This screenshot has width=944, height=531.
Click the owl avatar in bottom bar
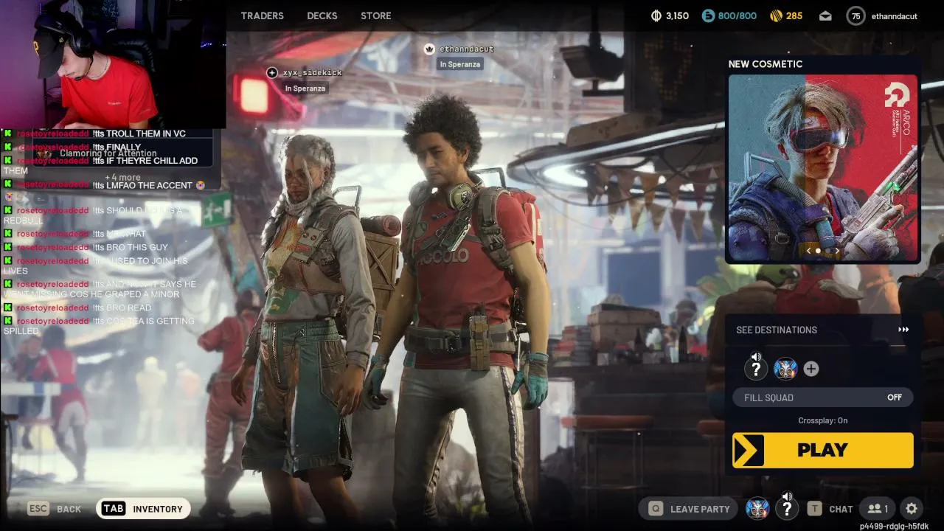[x=757, y=508]
